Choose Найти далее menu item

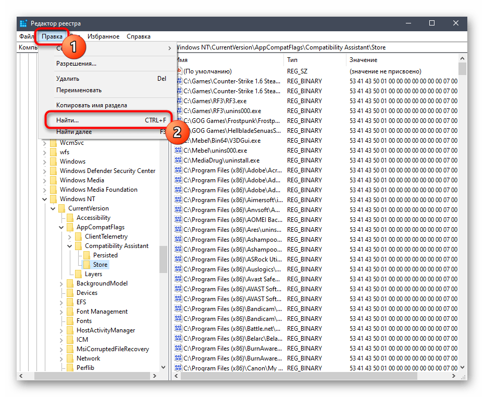[x=107, y=132]
